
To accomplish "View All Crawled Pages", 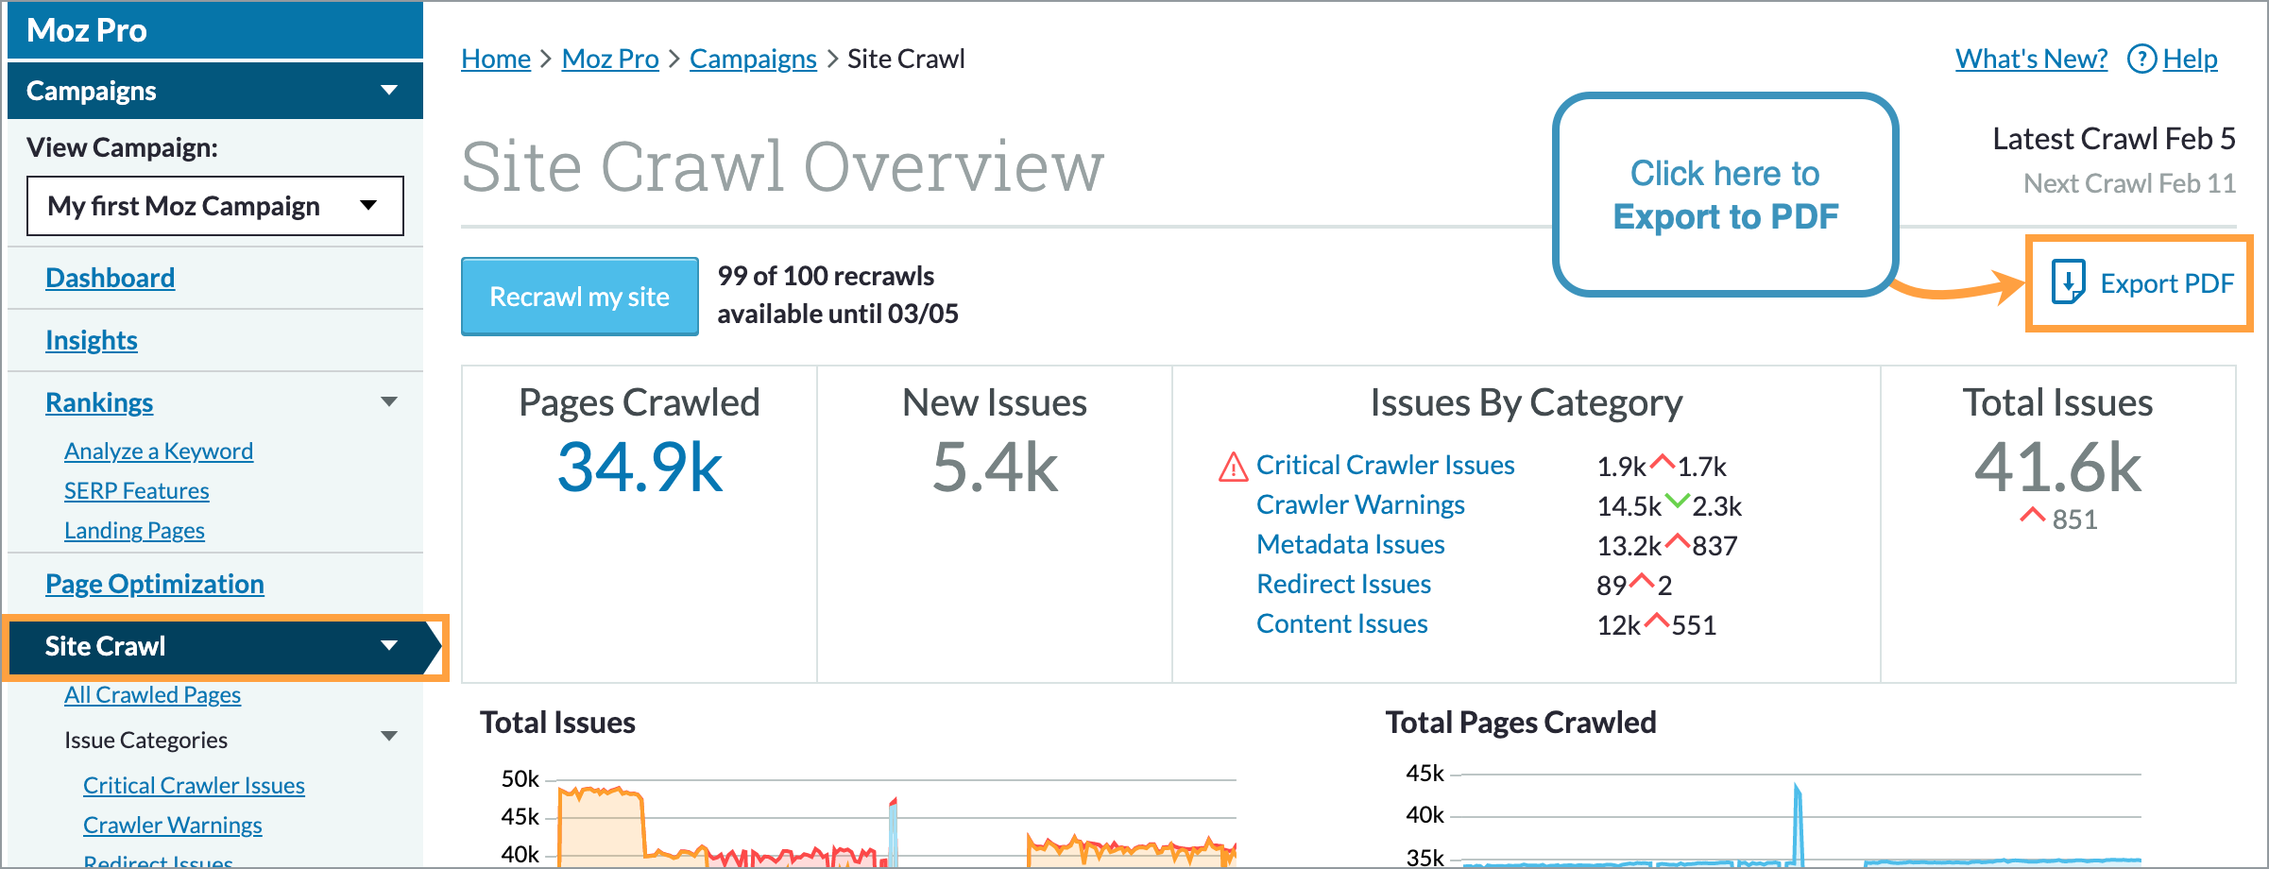I will click(152, 694).
